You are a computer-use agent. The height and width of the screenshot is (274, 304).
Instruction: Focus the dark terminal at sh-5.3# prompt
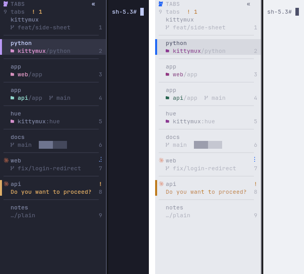[x=128, y=12]
